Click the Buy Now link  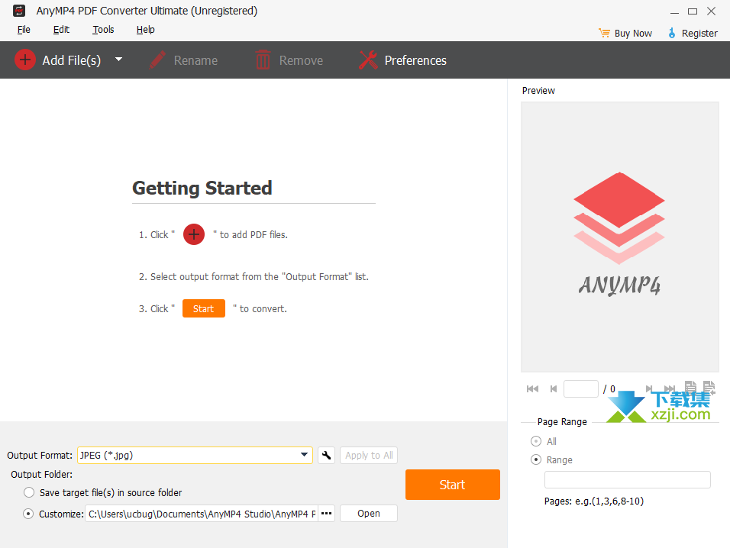coord(633,34)
